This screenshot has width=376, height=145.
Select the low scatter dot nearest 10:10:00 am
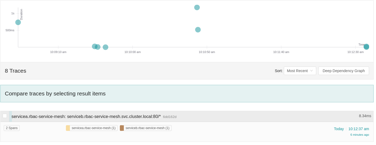pos(105,47)
